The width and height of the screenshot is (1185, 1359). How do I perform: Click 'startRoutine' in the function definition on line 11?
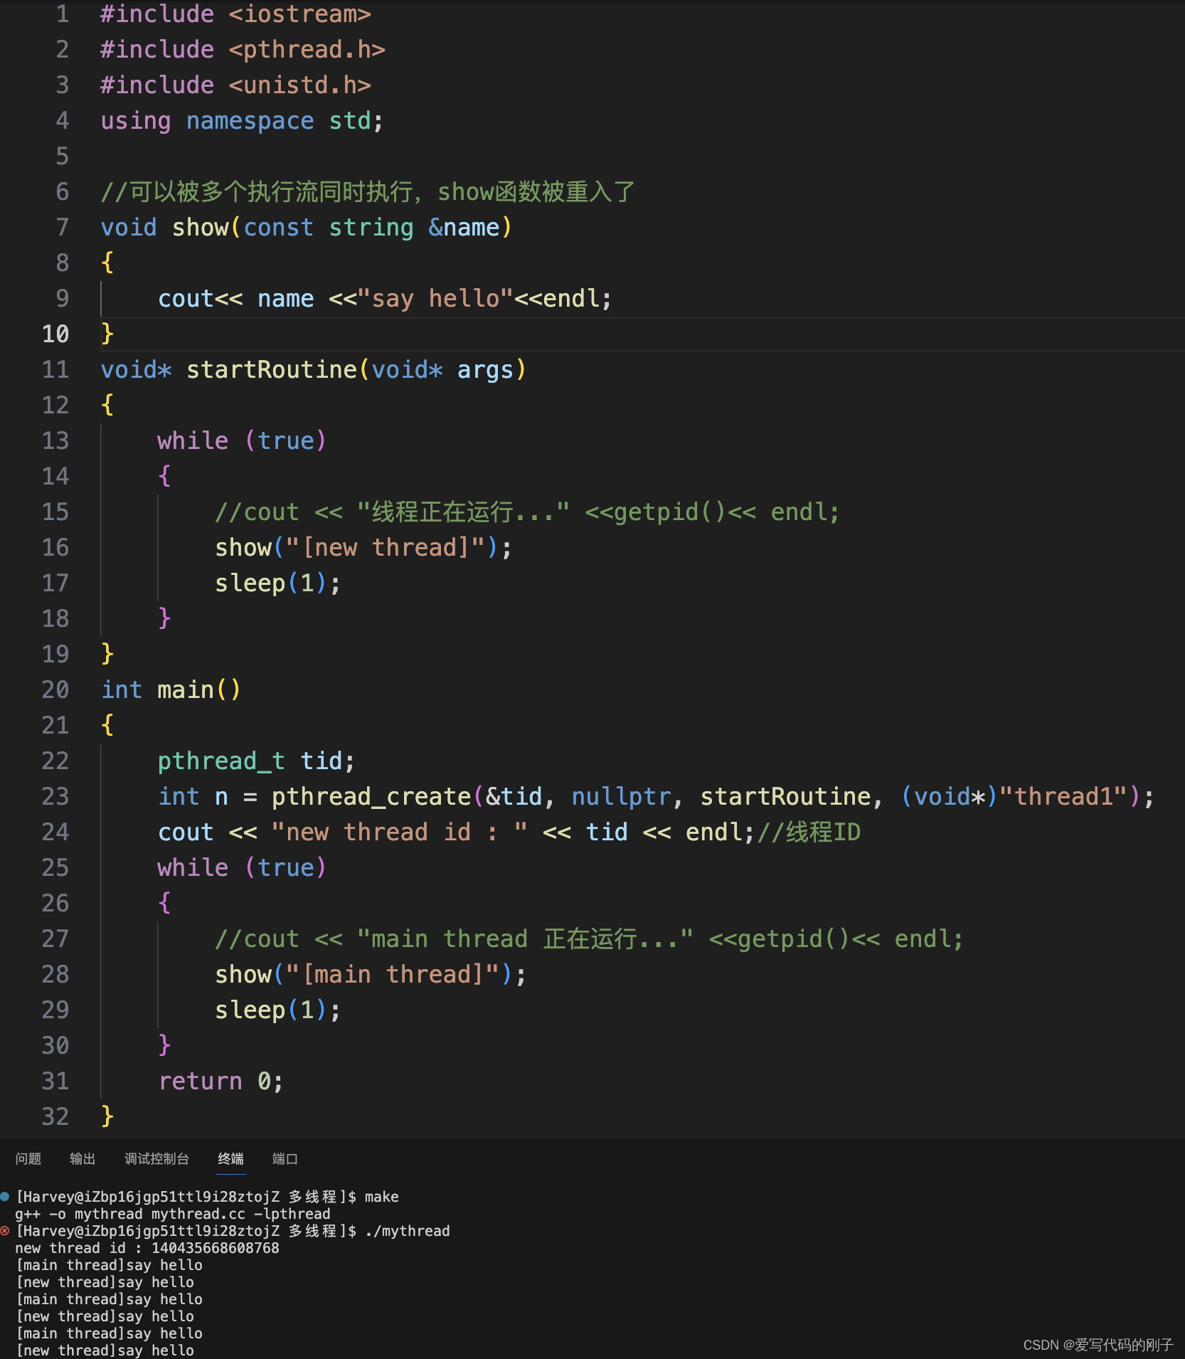[x=272, y=369]
